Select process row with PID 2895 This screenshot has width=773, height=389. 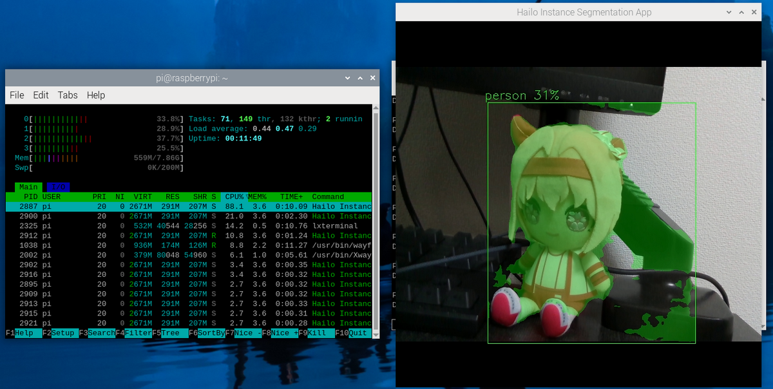pyautogui.click(x=189, y=284)
